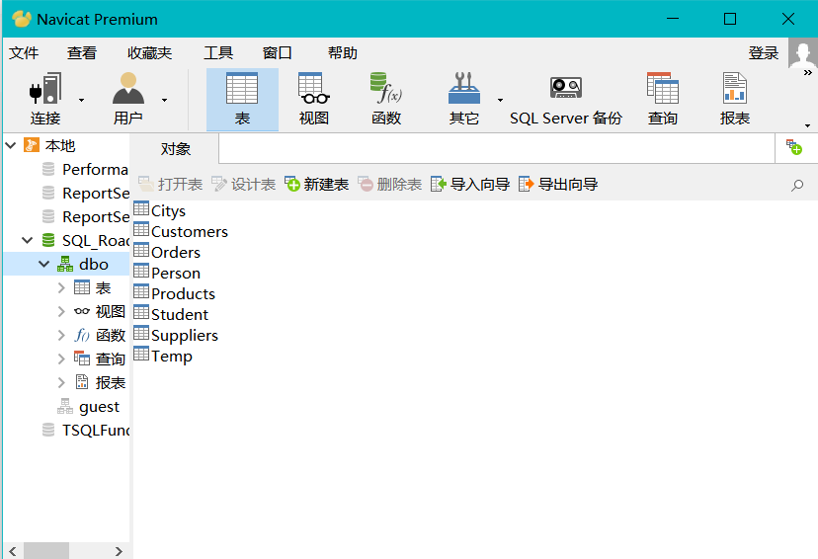The height and width of the screenshot is (559, 818).
Task: Expand the 报表 tree node
Action: click(x=61, y=383)
